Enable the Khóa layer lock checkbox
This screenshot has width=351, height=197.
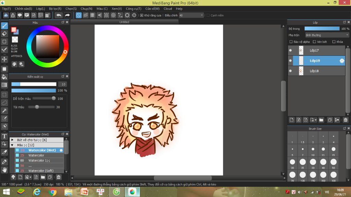334,42
